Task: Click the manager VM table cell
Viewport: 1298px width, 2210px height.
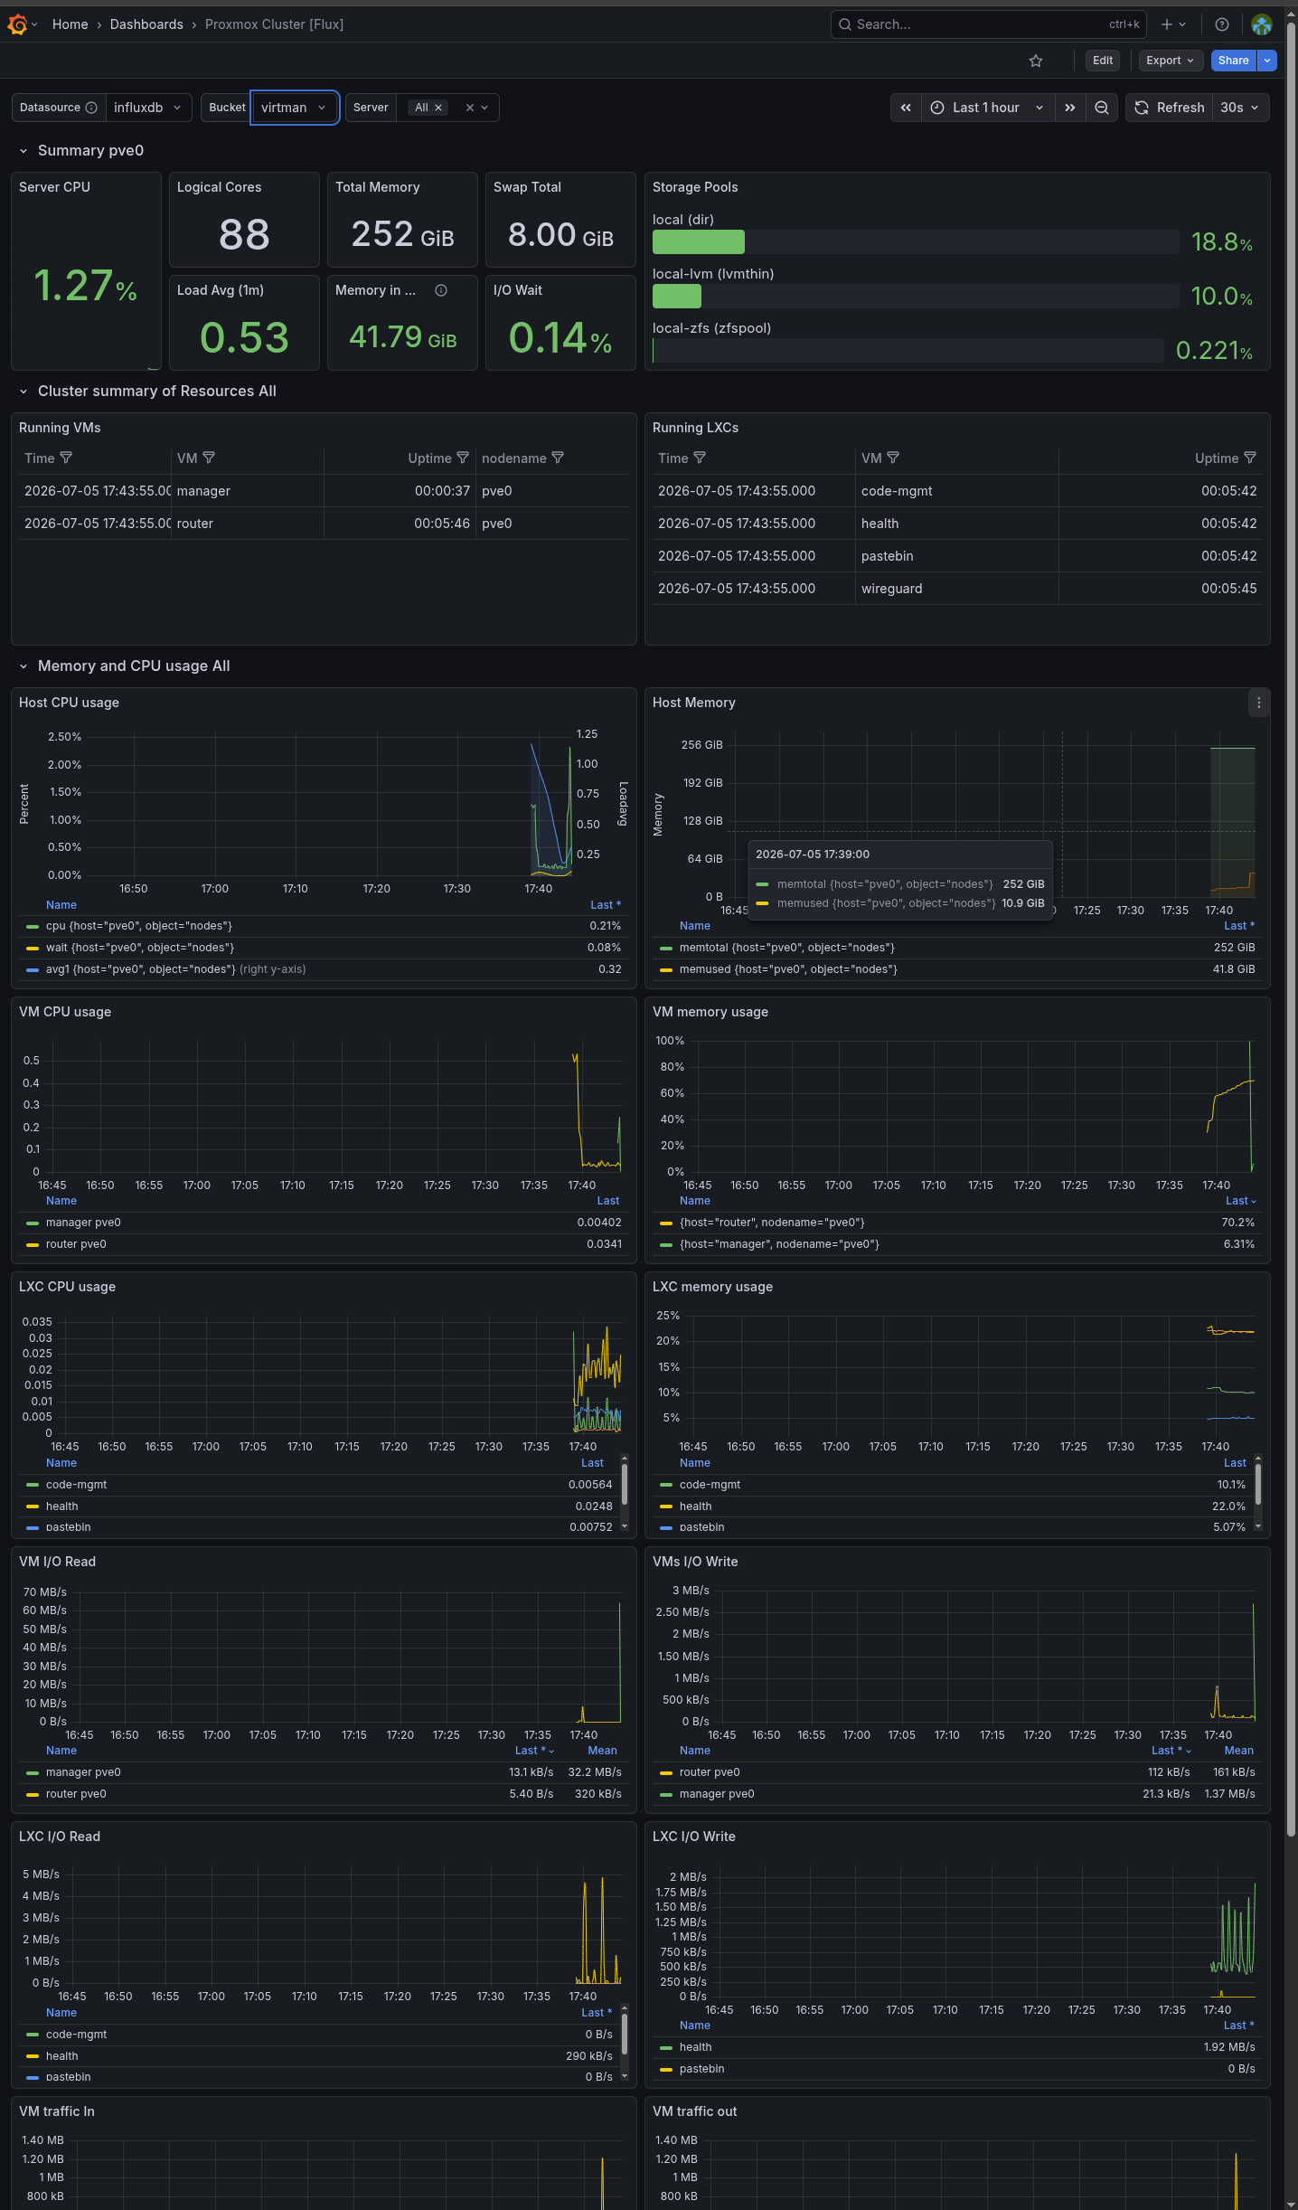Action: (248, 491)
